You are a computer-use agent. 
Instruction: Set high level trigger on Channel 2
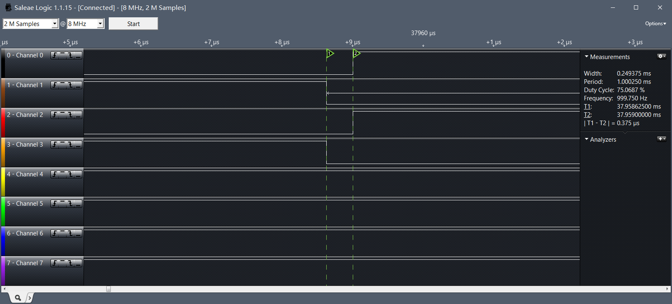(x=62, y=115)
